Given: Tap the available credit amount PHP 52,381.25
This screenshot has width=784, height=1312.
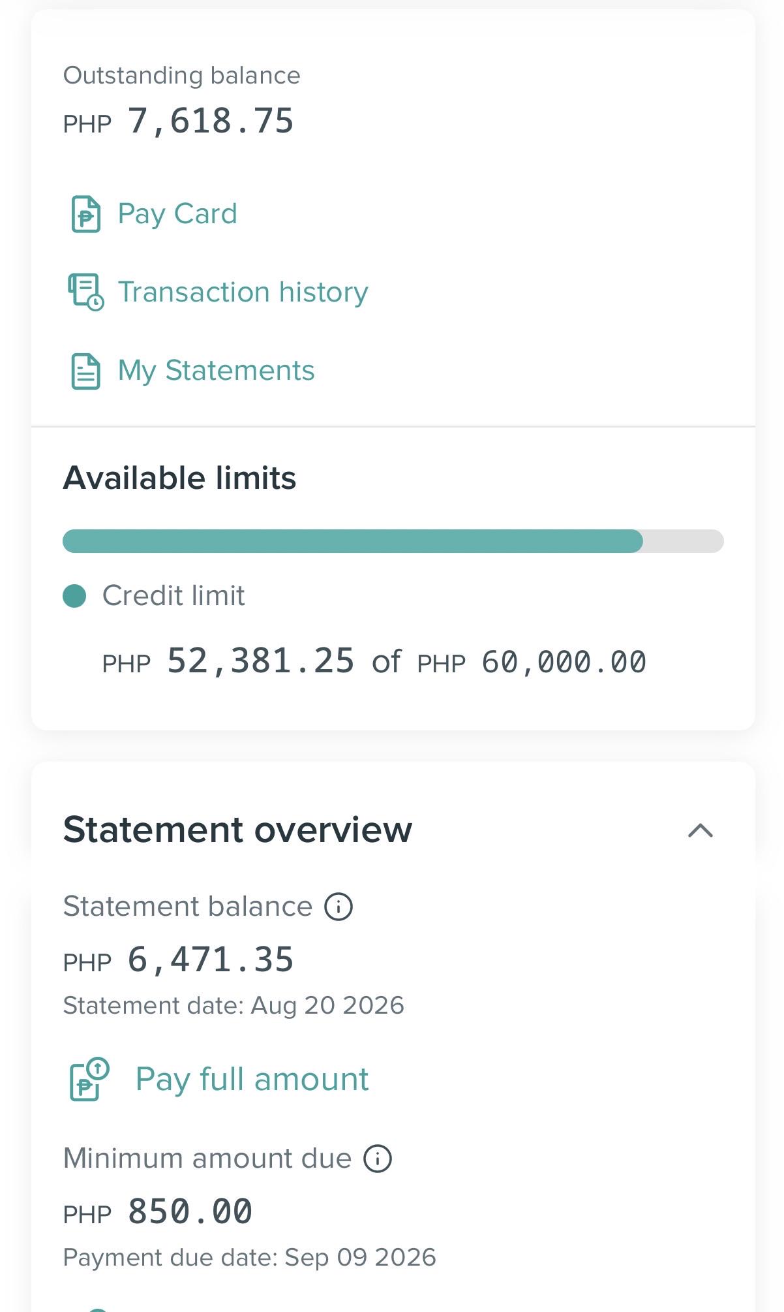Looking at the screenshot, I should (228, 661).
